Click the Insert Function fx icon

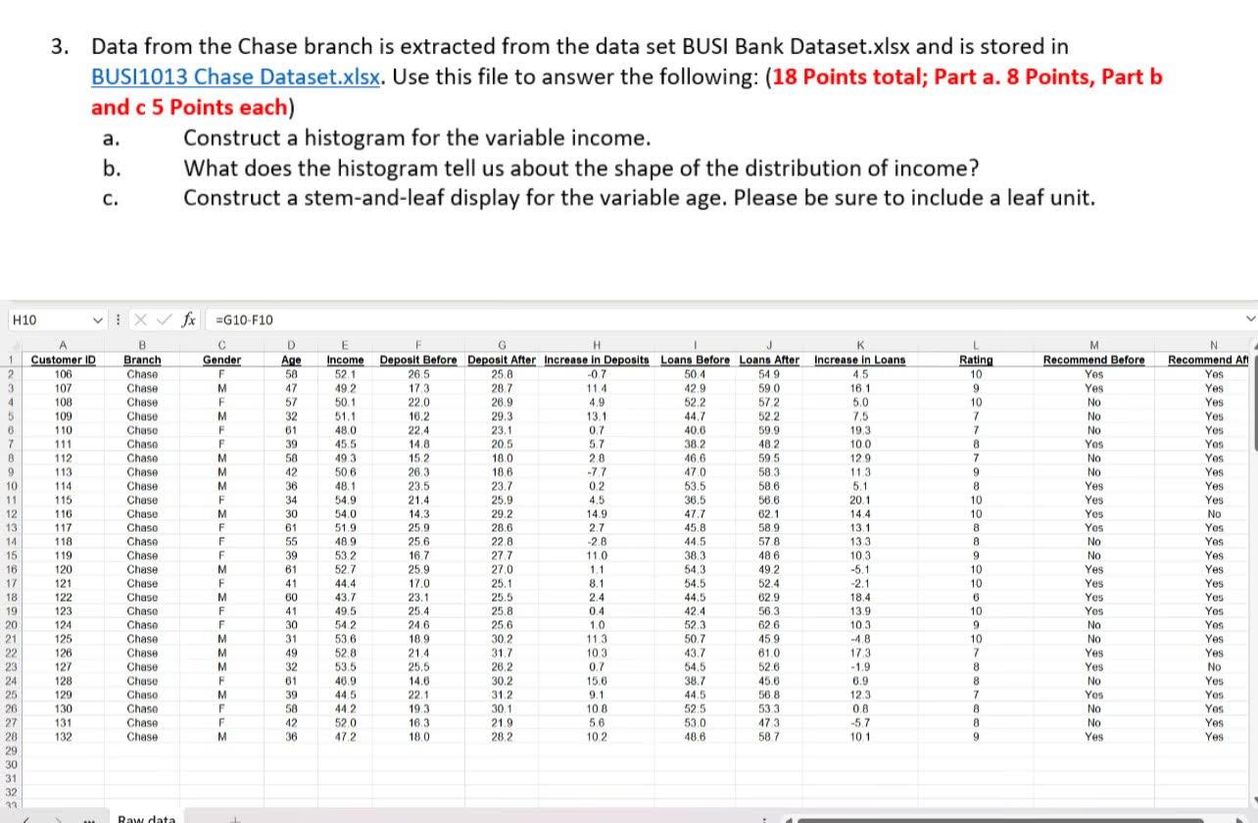[x=190, y=320]
